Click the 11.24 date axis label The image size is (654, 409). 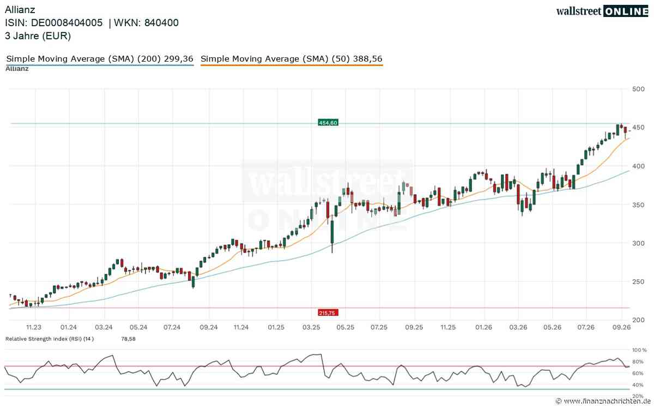[x=241, y=327]
